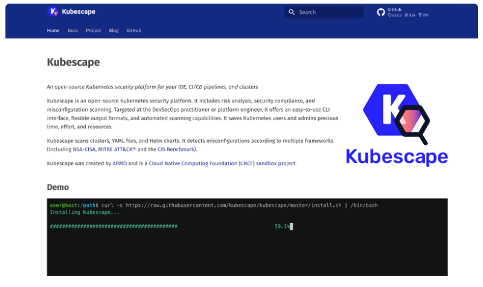Open the NSA-CISA link

84,150
